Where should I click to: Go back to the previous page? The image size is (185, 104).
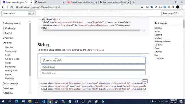[x=3, y=7]
